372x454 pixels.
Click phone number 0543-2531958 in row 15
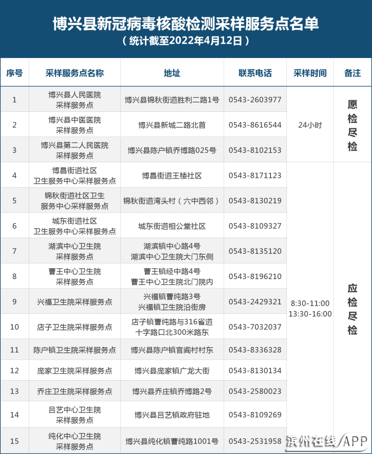point(255,441)
